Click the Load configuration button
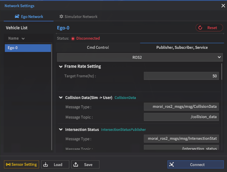Image resolution: width=227 pixels, height=172 pixels. [x=55, y=165]
